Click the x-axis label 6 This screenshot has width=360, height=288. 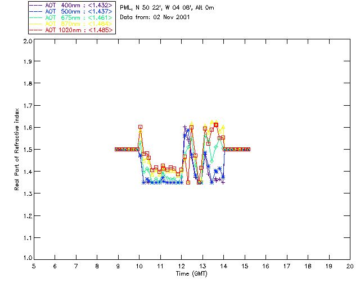click(x=55, y=266)
